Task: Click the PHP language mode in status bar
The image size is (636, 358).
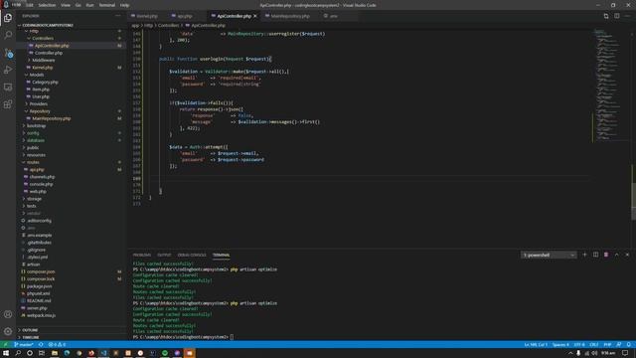Action: click(x=607, y=344)
